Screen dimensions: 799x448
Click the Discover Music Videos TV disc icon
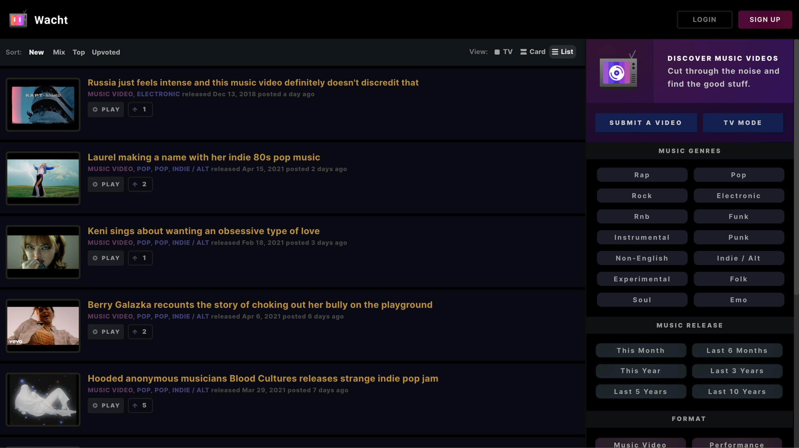[x=618, y=72]
